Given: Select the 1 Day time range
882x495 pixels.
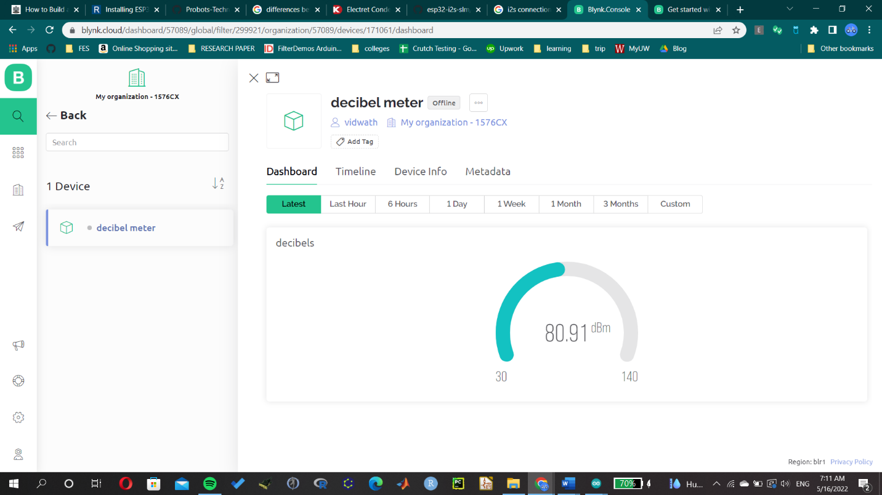Looking at the screenshot, I should click(x=457, y=204).
